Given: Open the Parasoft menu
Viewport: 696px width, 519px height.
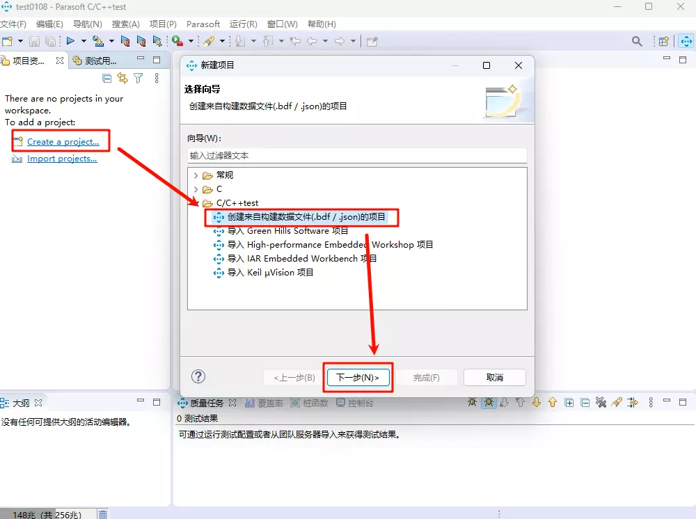Looking at the screenshot, I should (203, 24).
